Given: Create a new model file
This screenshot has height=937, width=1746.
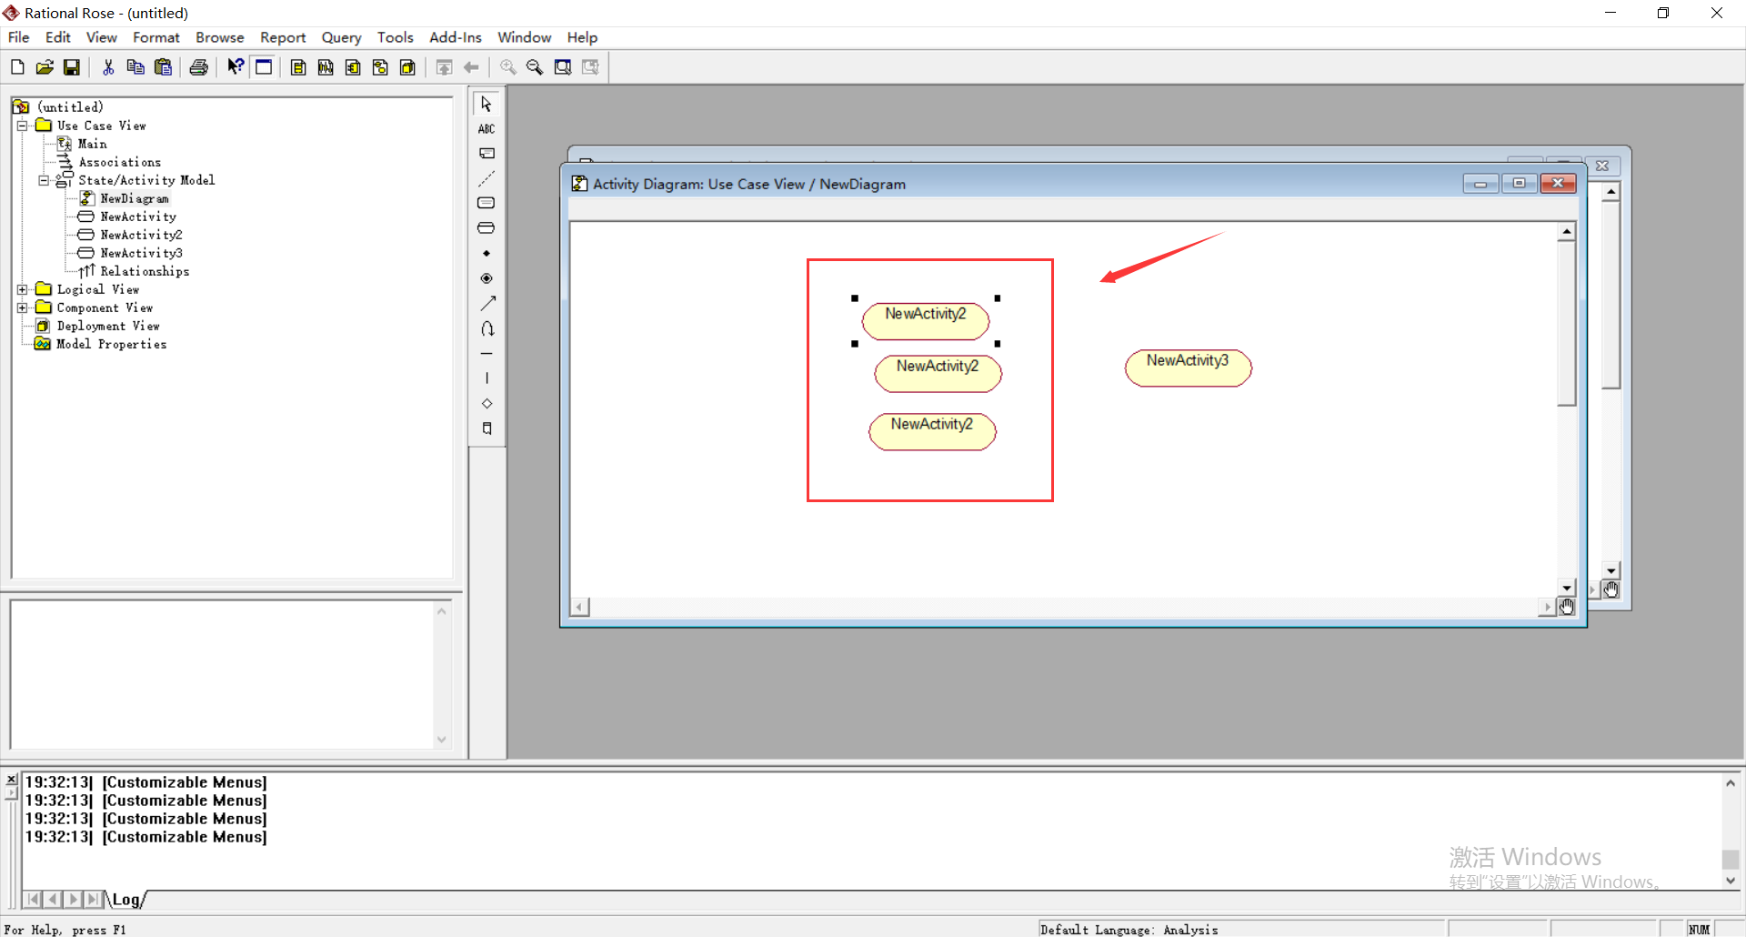Looking at the screenshot, I should (x=17, y=67).
